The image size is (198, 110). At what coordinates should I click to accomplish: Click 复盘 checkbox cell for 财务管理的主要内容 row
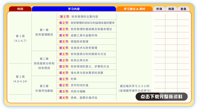[x=183, y=17]
